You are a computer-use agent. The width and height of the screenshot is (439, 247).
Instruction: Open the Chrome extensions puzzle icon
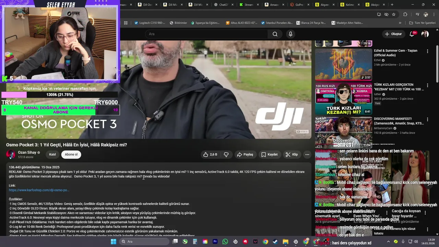[405, 14]
